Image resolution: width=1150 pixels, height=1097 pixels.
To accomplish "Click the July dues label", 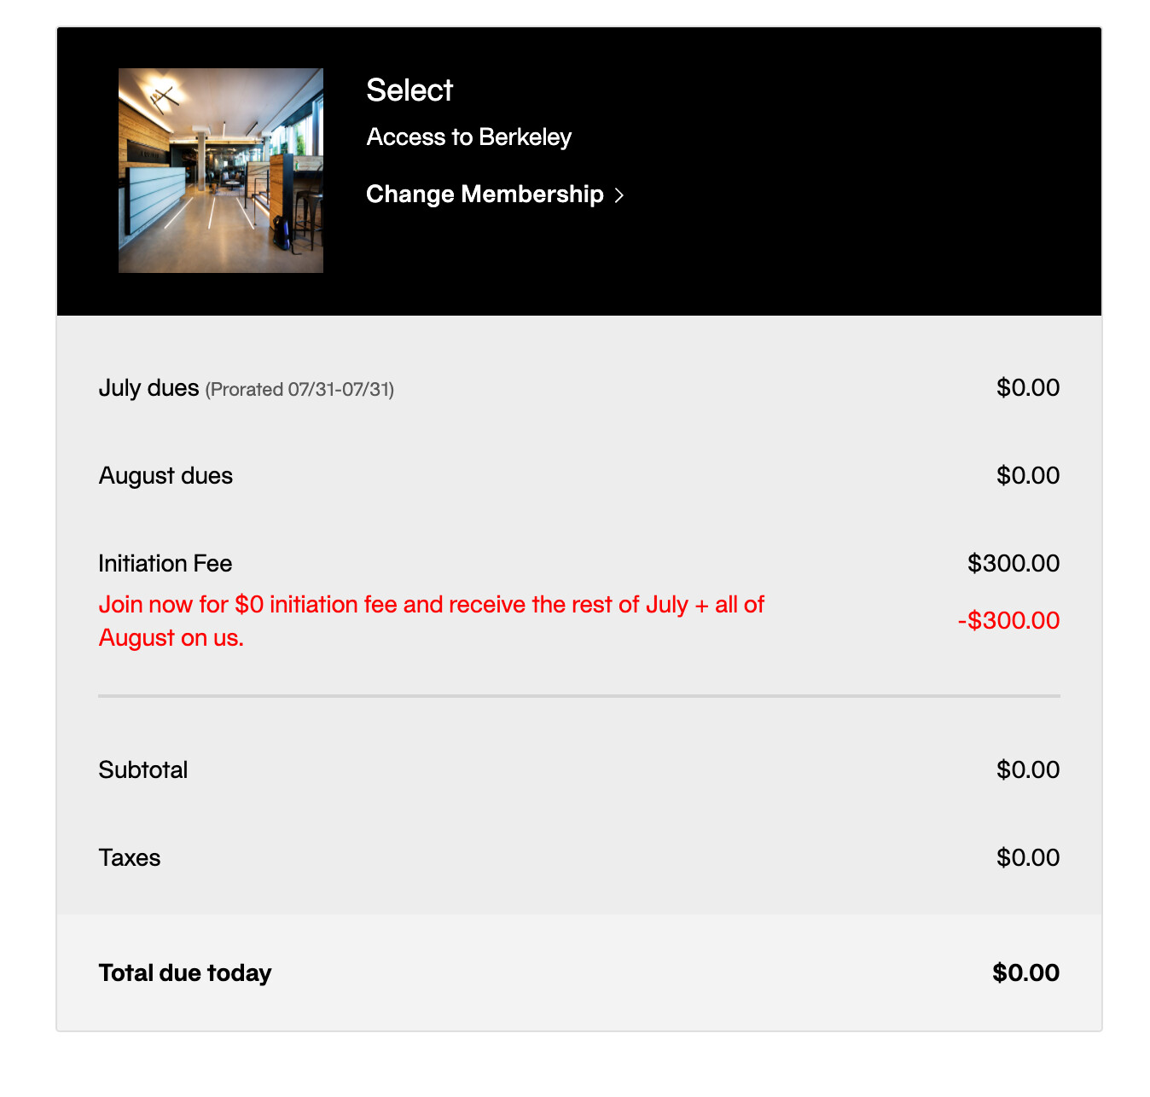I will (x=148, y=388).
